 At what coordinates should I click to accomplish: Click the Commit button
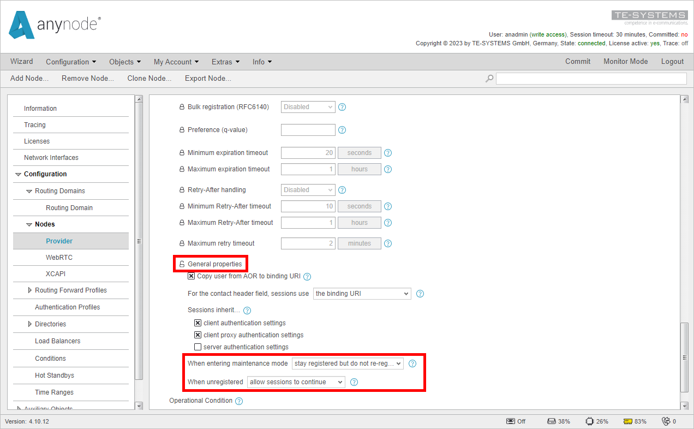[x=578, y=61]
